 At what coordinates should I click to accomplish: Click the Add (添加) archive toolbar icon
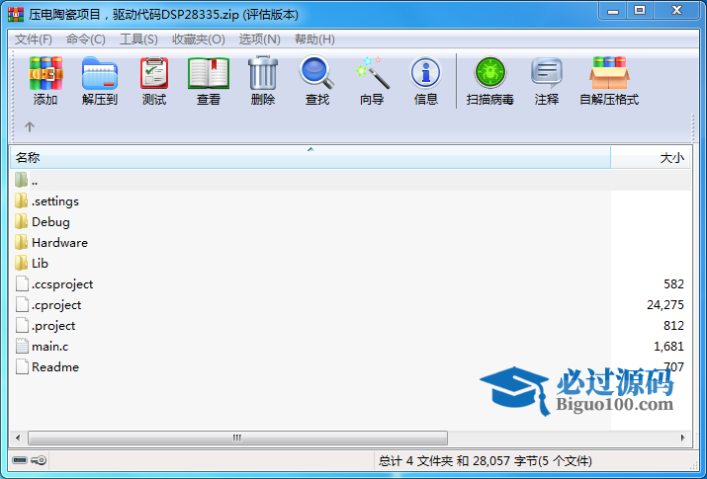[45, 73]
